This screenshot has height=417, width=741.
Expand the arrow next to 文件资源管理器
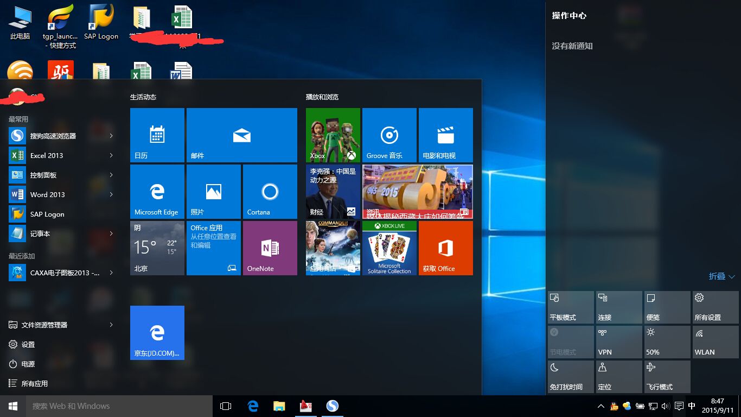click(x=111, y=325)
